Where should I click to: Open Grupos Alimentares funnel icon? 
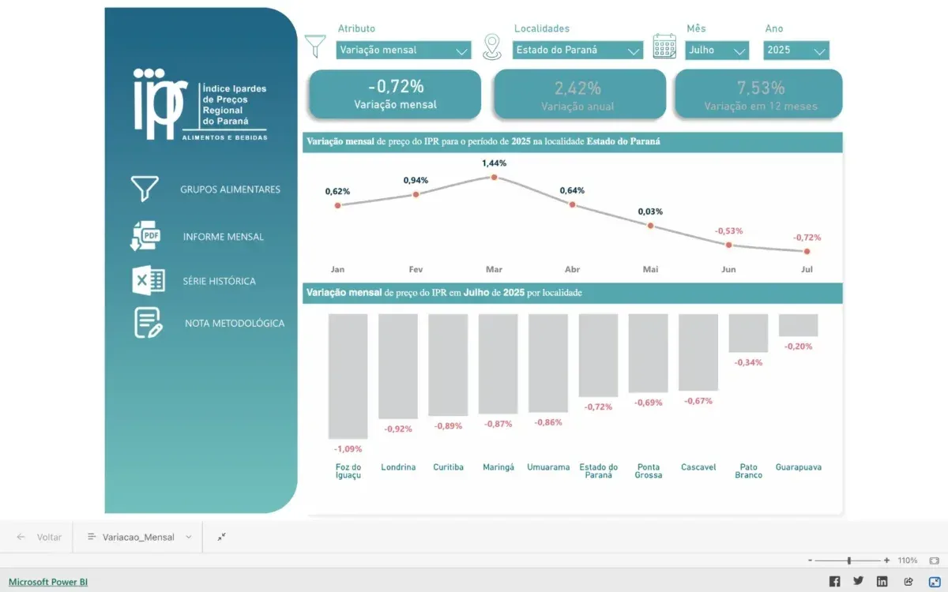click(145, 189)
